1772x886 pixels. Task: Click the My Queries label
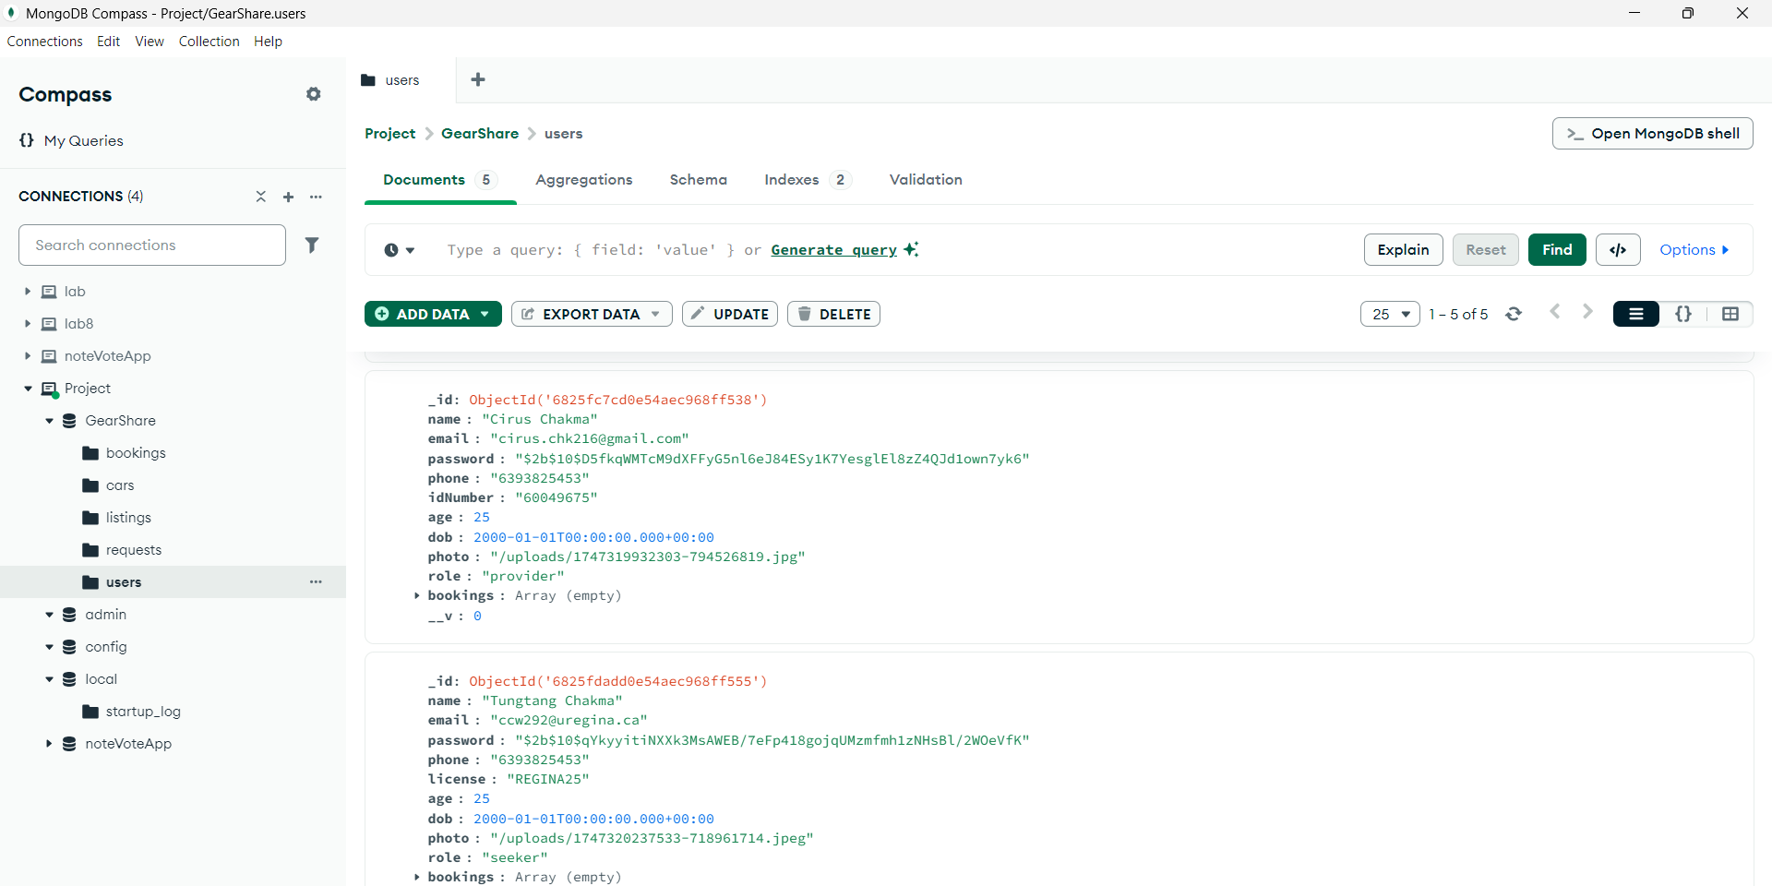coord(83,140)
